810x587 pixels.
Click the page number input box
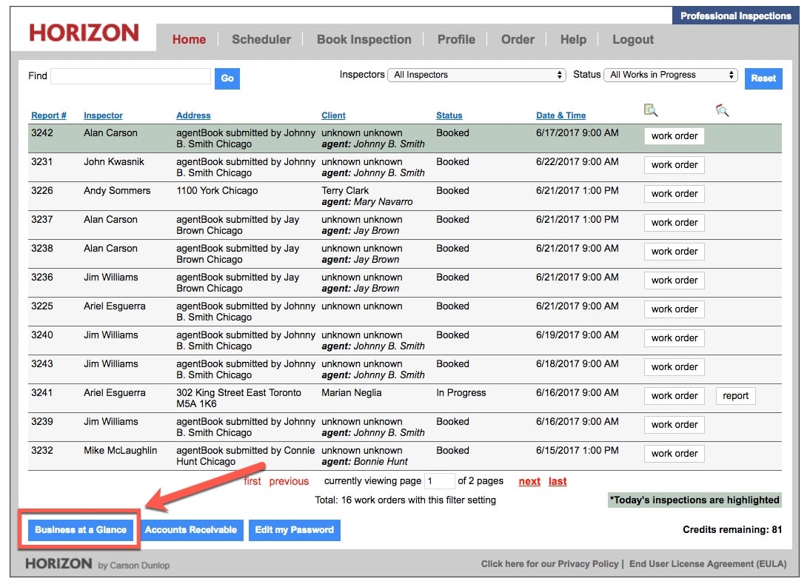[x=439, y=481]
